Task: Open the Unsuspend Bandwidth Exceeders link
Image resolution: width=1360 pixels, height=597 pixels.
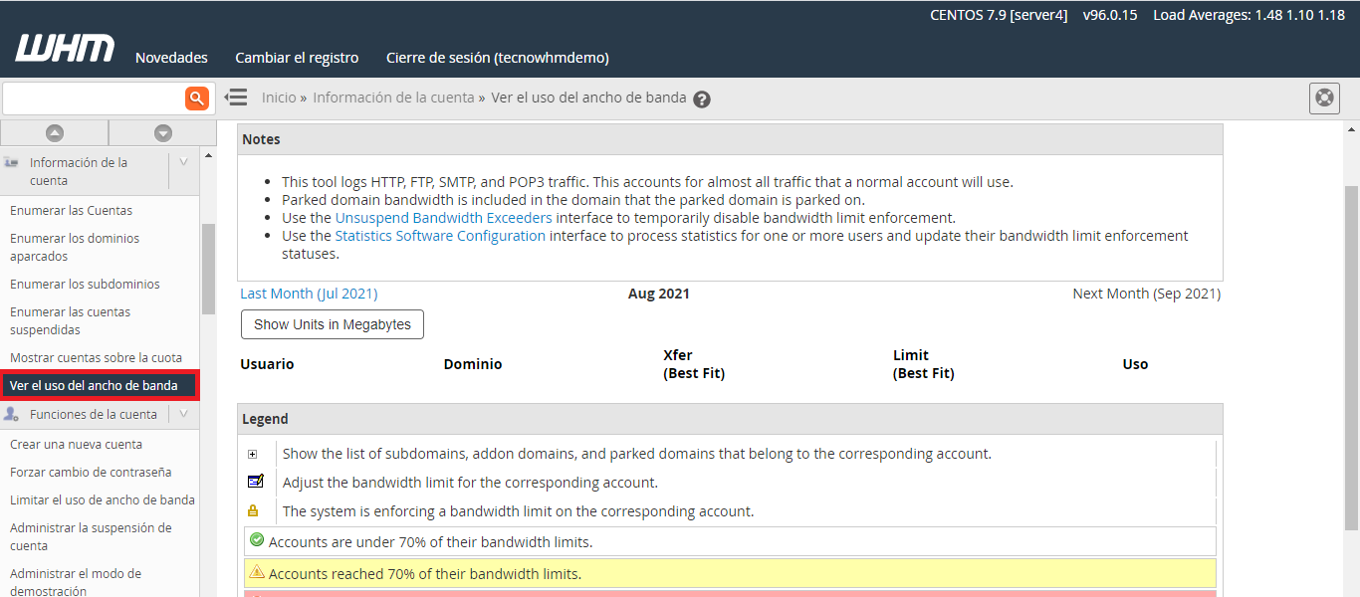Action: pos(443,218)
